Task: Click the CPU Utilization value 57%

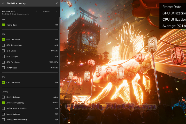Action: pos(57,82)
